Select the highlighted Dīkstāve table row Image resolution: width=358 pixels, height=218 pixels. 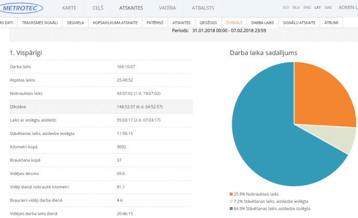(101, 107)
